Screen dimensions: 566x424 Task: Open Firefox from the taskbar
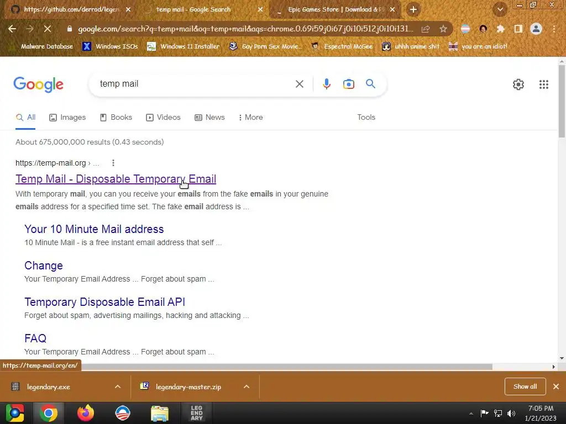86,413
